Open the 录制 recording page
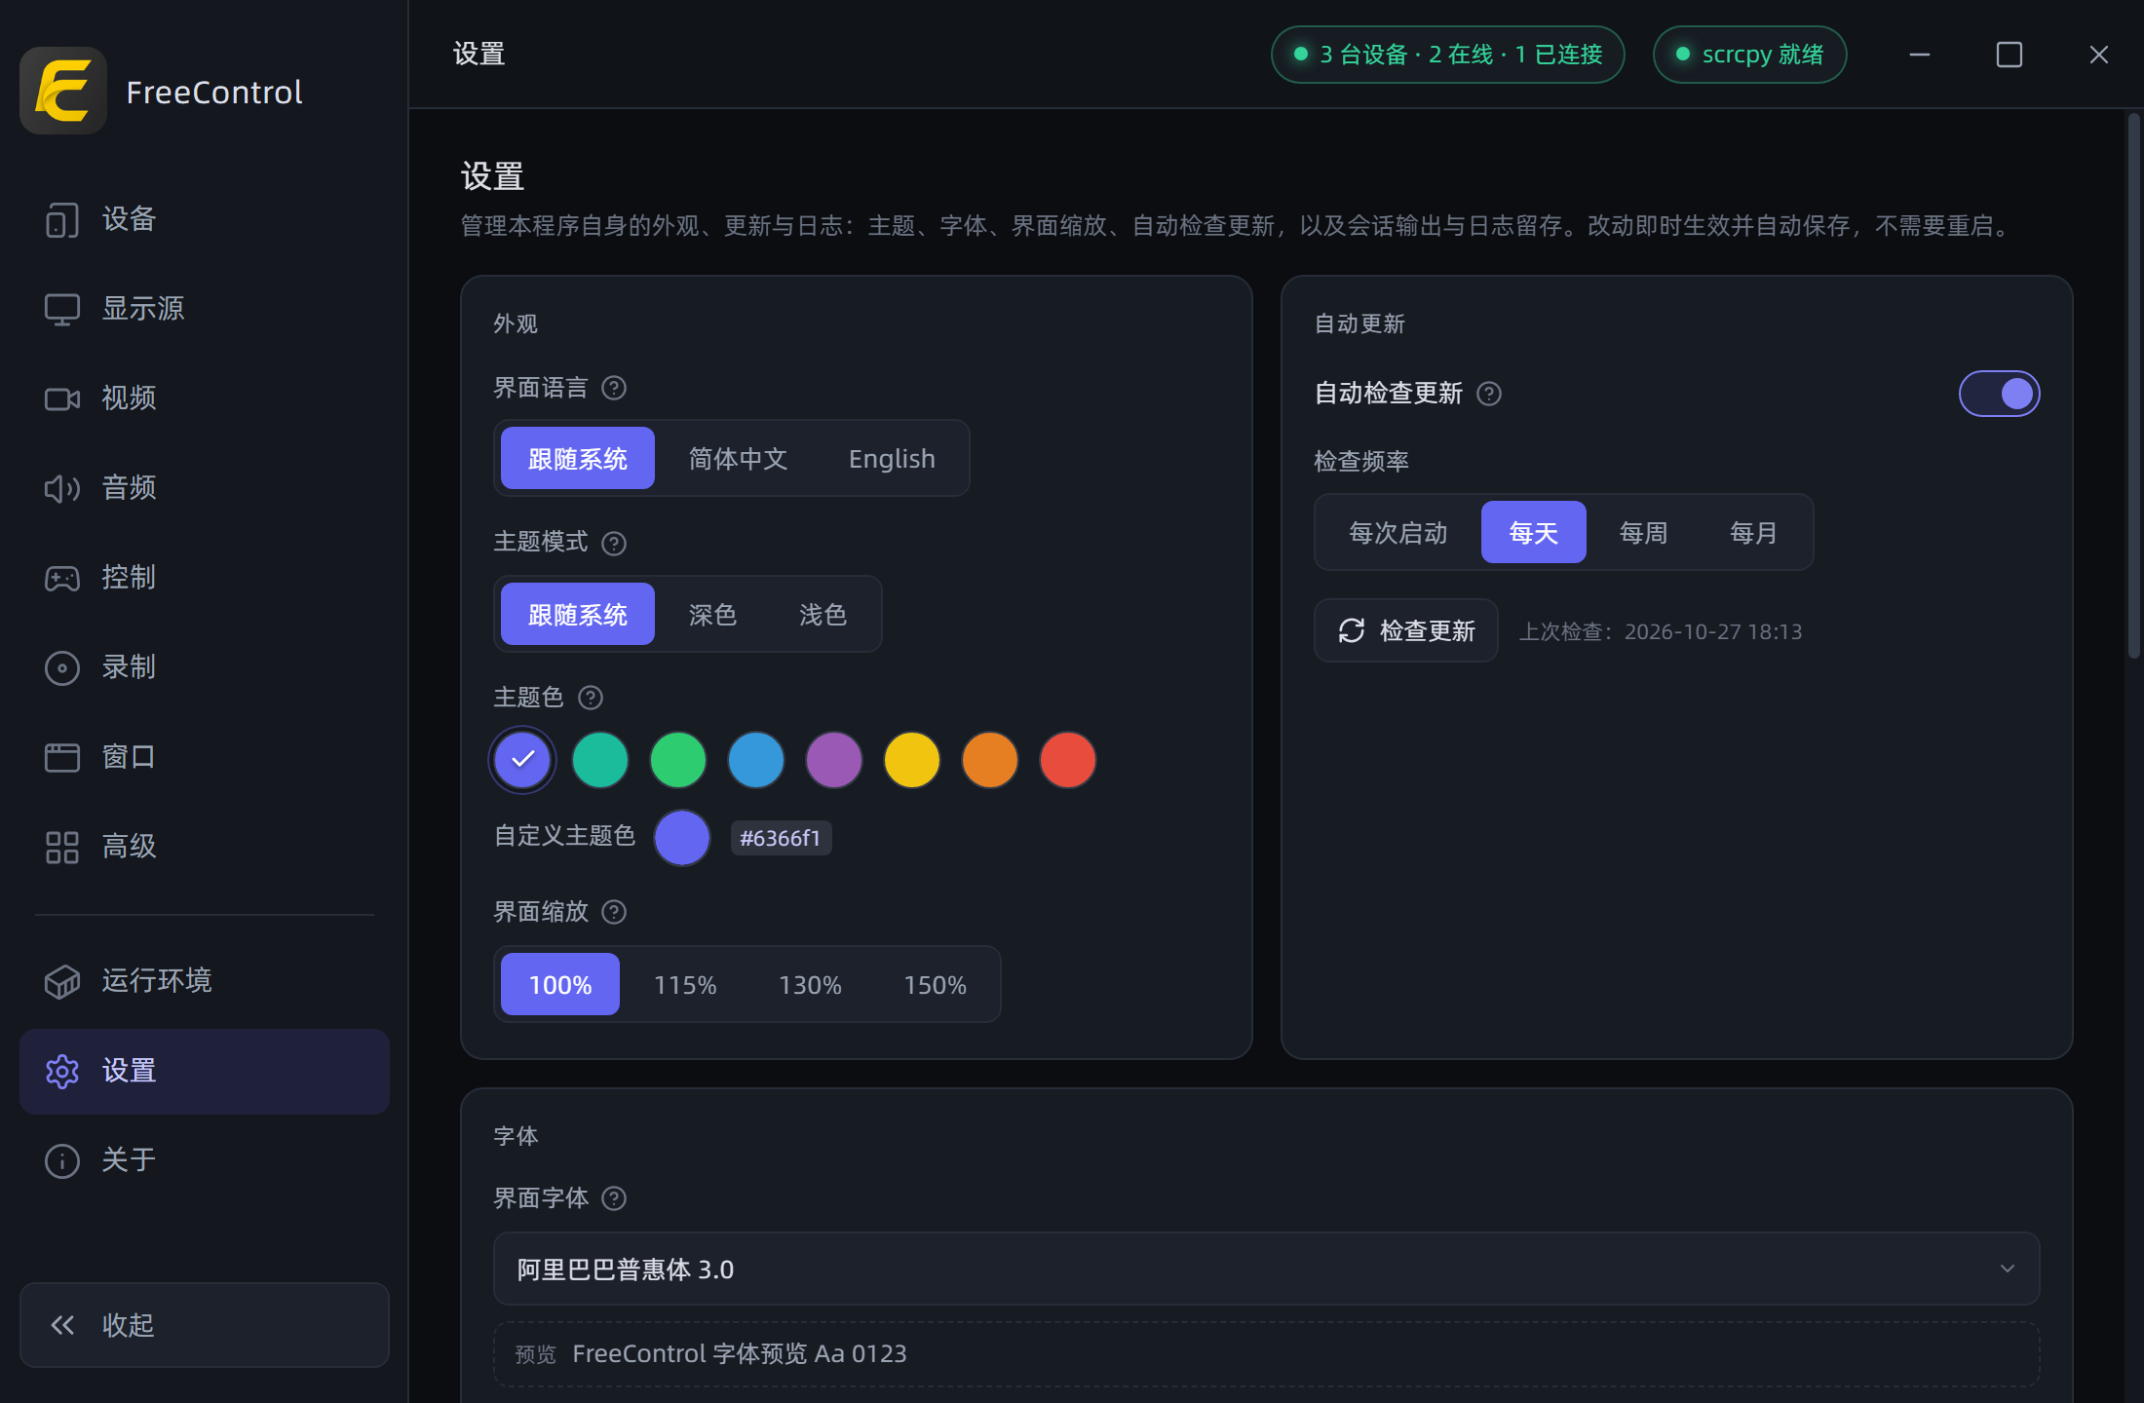 [x=205, y=667]
